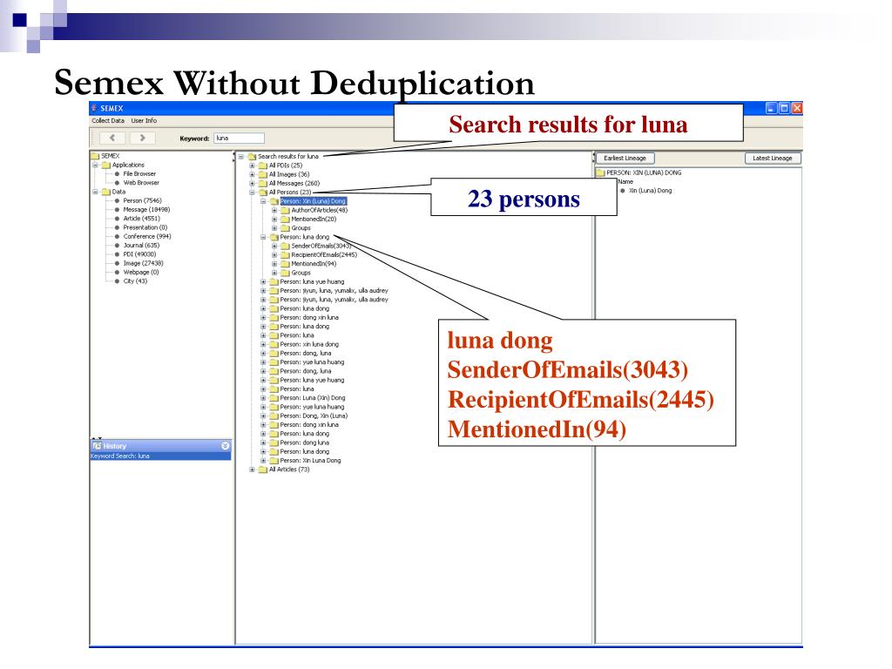This screenshot has width=892, height=669.
Task: Collapse the Search results for luna node
Action: click(x=240, y=157)
